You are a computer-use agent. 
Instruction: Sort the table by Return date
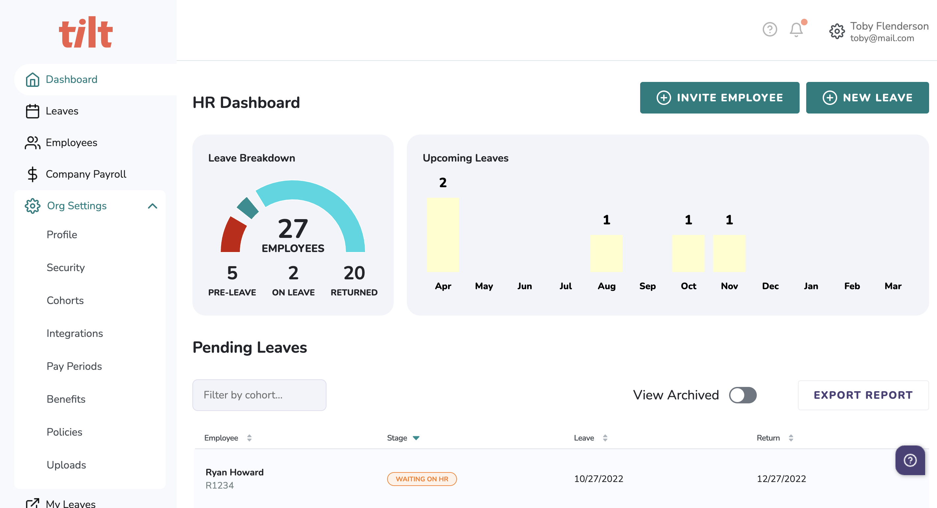pyautogui.click(x=791, y=438)
